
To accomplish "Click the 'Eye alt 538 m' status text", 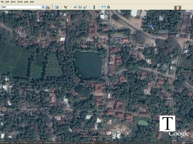I will point(182,142).
